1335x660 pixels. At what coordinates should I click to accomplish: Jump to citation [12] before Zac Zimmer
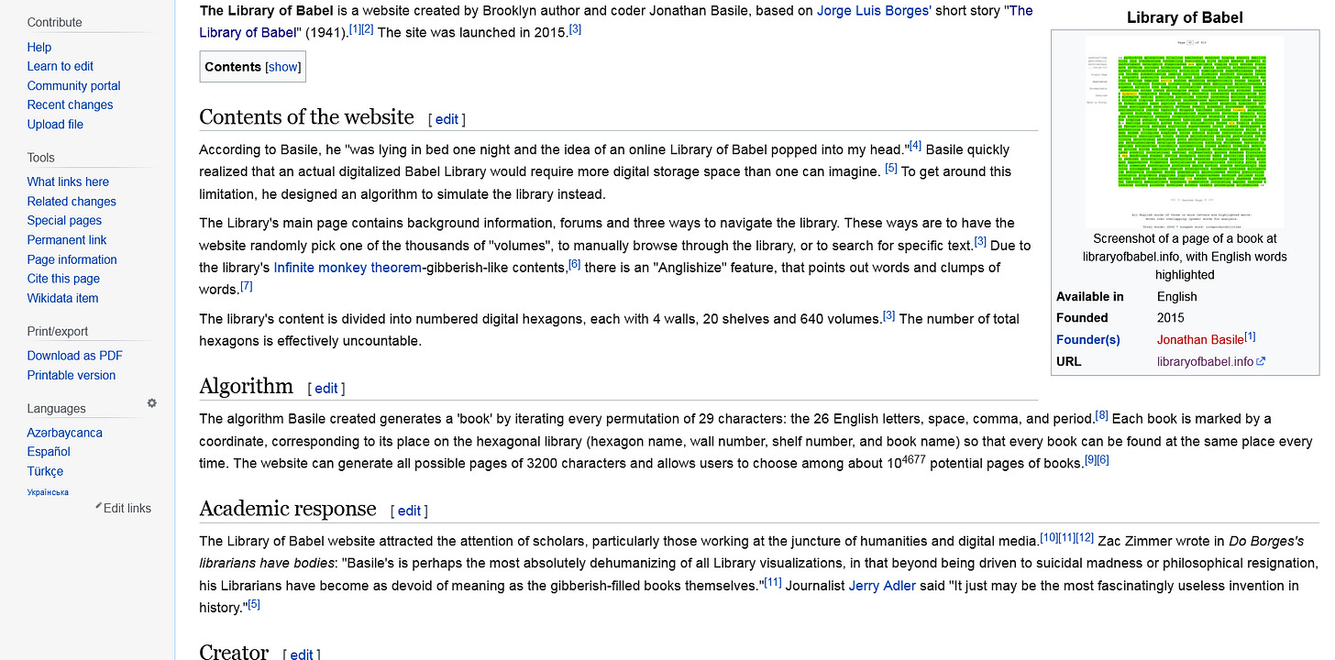click(1085, 537)
